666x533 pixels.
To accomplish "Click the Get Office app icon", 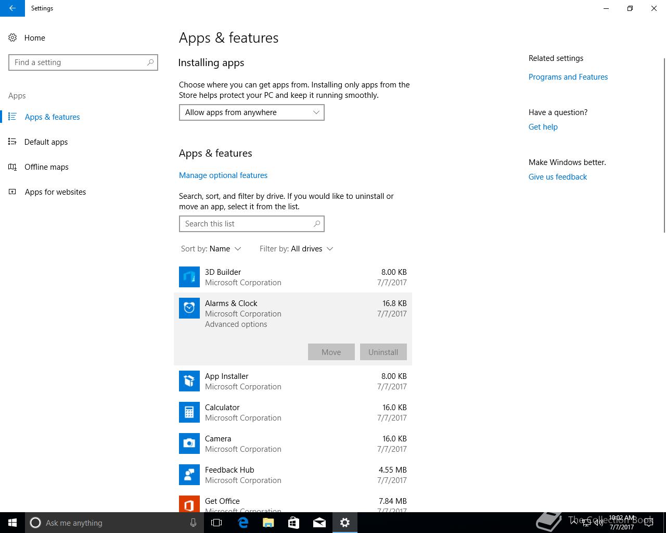I will 189,504.
